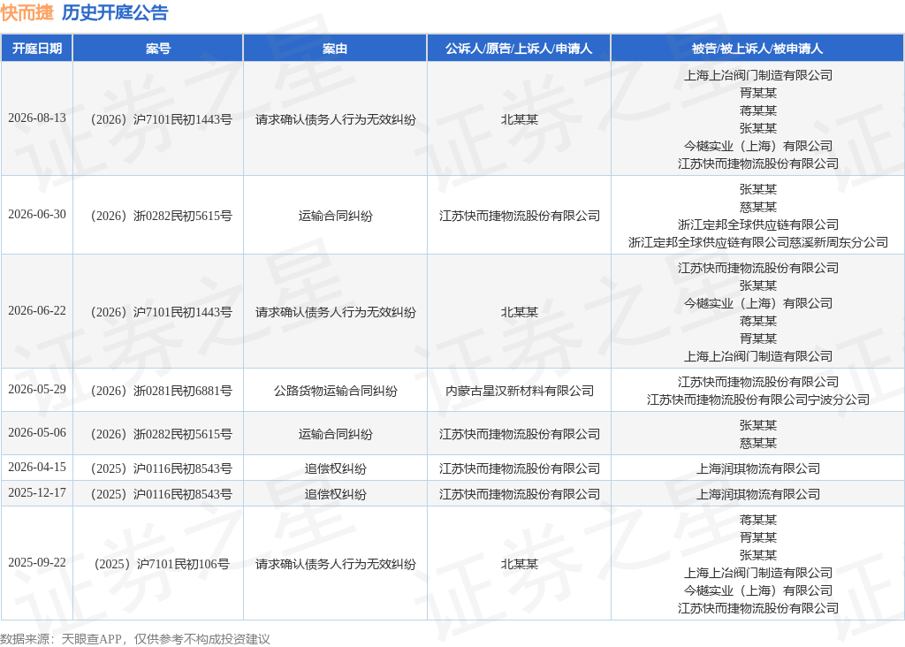Image resolution: width=905 pixels, height=647 pixels.
Task: Click the 案号 column header
Action: point(158,49)
